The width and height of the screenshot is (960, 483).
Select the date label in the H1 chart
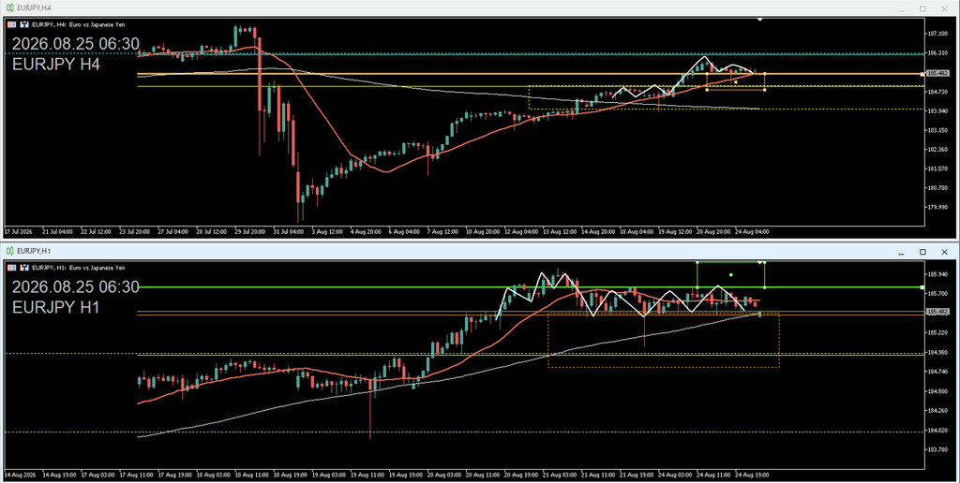click(76, 286)
